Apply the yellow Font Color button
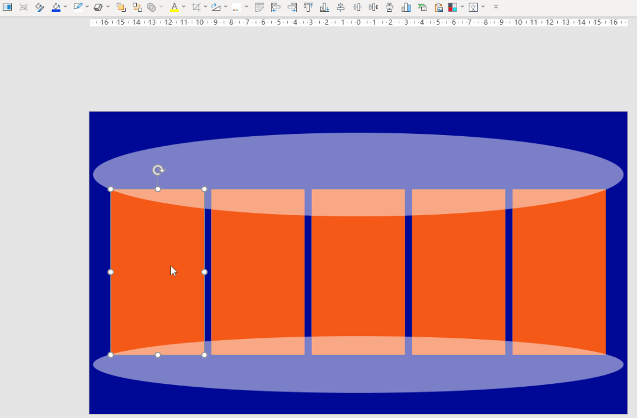 pos(174,7)
